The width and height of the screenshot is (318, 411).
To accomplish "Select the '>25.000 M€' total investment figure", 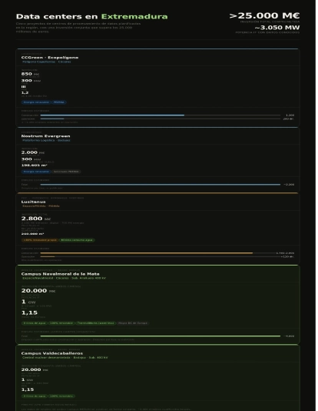I will [x=264, y=15].
